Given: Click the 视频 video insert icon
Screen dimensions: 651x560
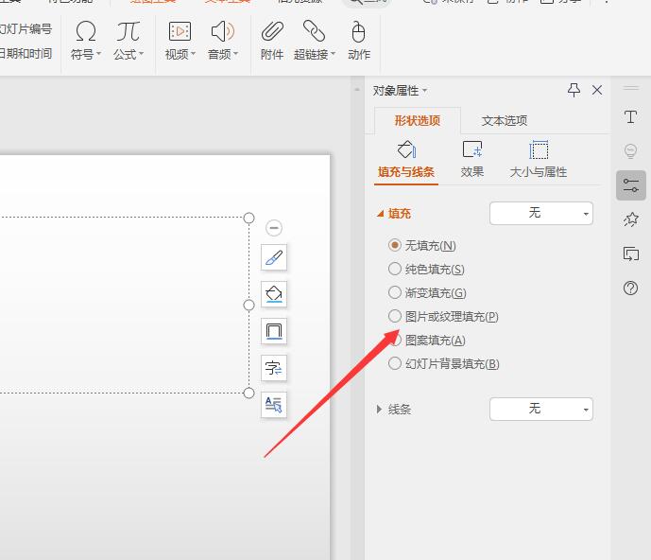Looking at the screenshot, I should tap(180, 31).
